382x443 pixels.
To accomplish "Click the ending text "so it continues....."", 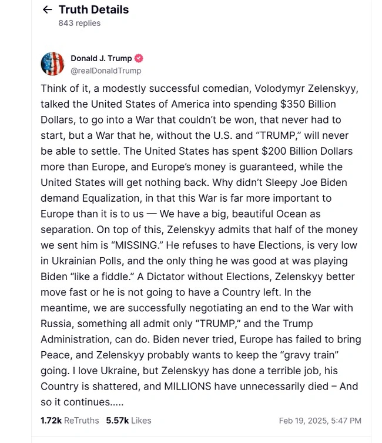I will (x=82, y=402).
